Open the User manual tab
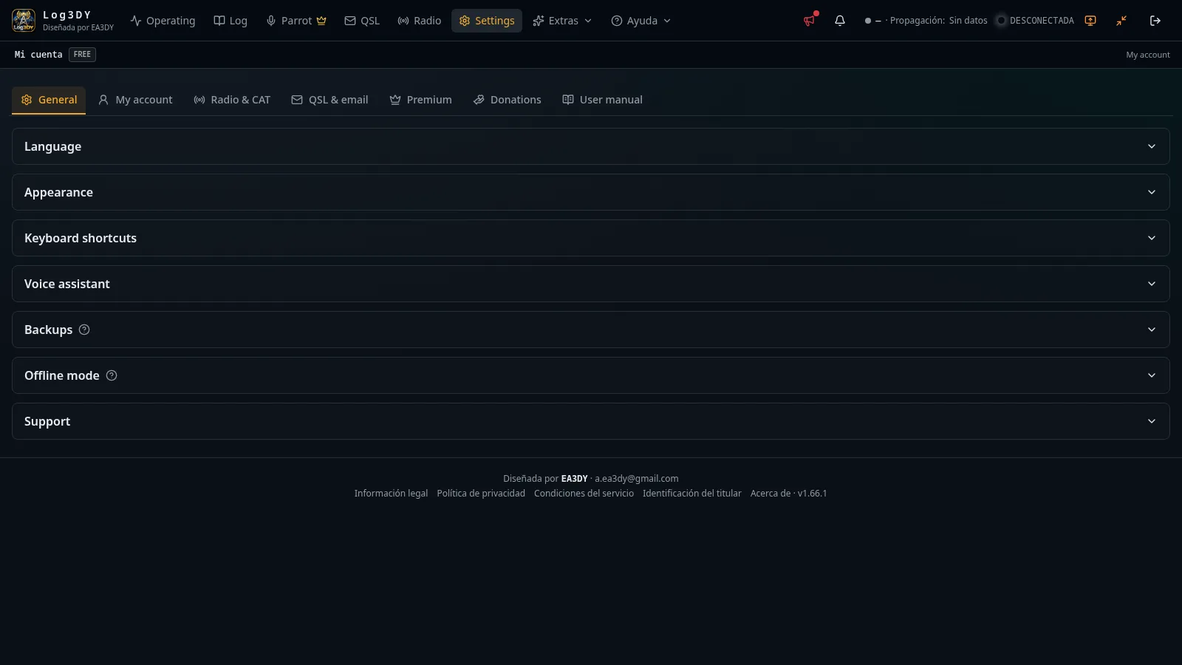 click(x=602, y=100)
